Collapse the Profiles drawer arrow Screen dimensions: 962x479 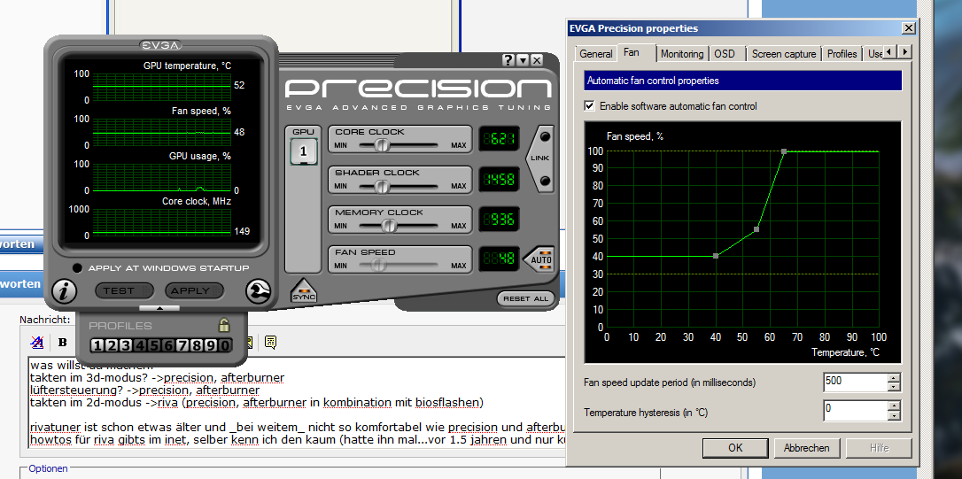[159, 308]
